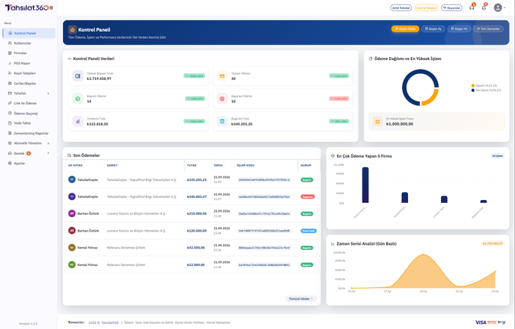
Task: Open Zamanlanmış Raporlar in the sidebar
Action: tap(29, 133)
